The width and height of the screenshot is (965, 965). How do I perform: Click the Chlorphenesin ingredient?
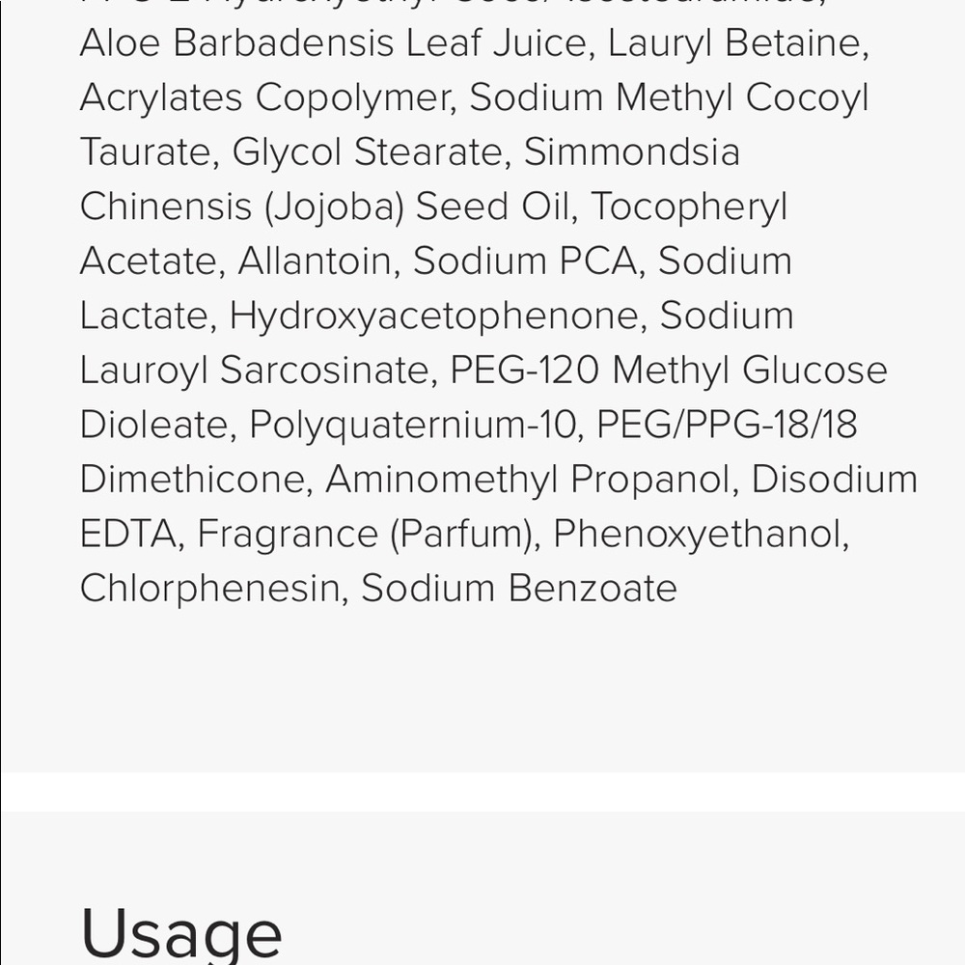coord(209,589)
